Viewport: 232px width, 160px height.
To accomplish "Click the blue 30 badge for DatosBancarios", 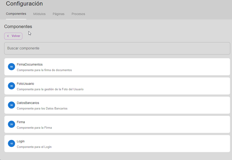I will (11, 105).
